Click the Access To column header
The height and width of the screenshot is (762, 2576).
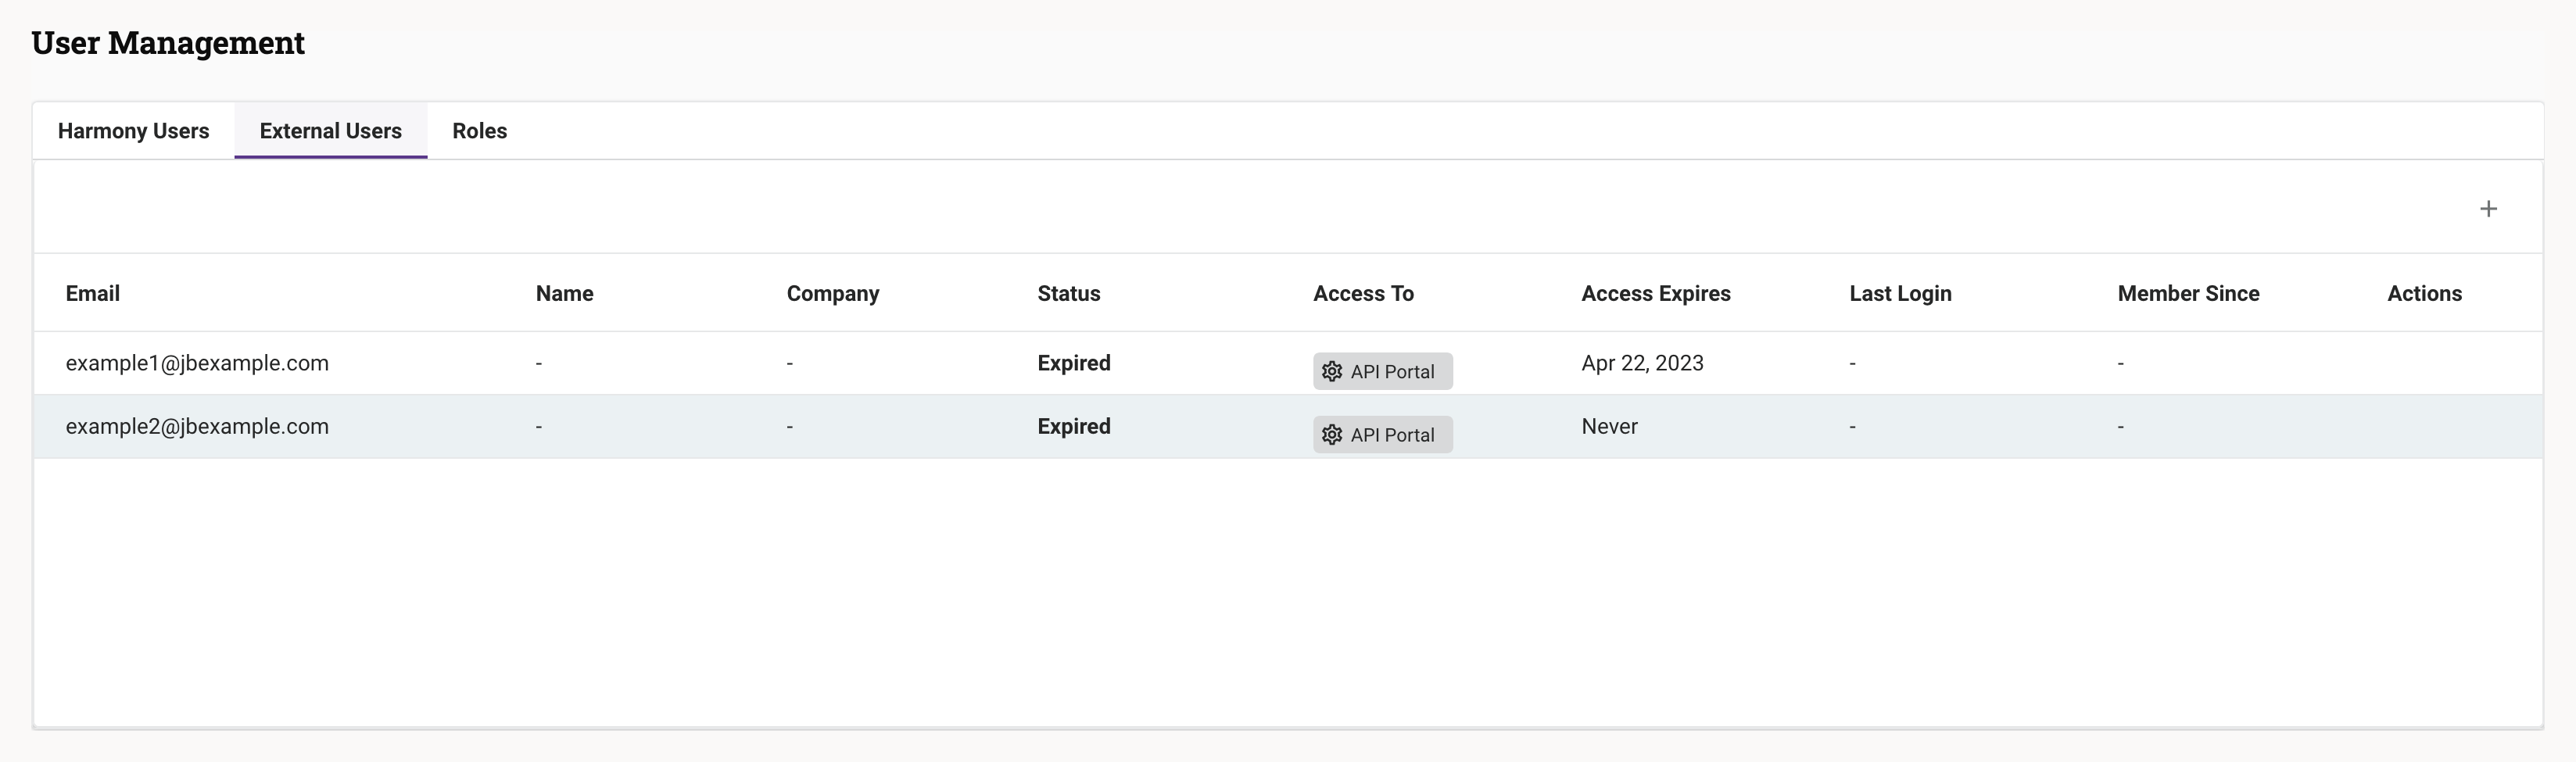pos(1363,293)
